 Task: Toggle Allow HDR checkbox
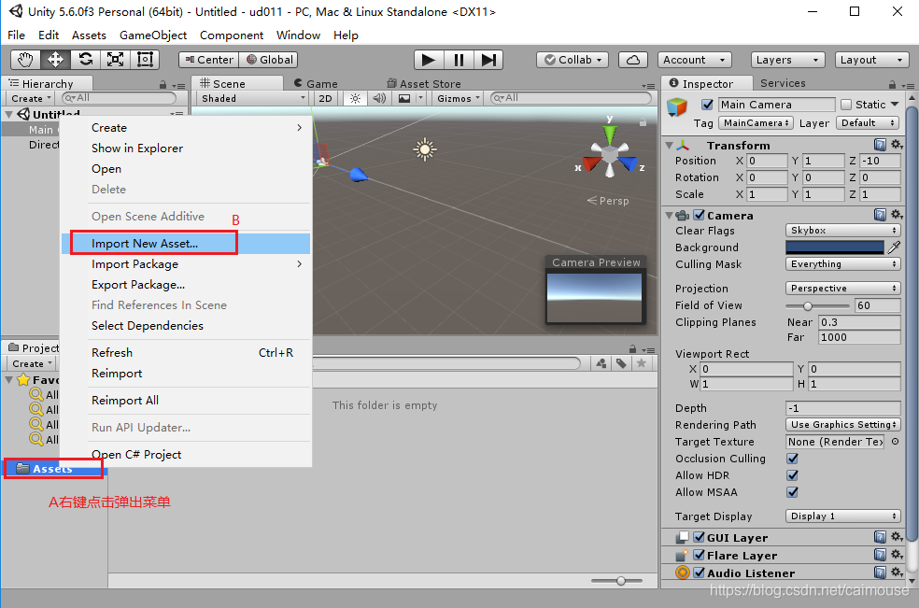tap(792, 475)
